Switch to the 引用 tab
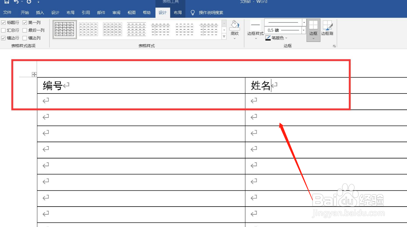 coord(86,13)
